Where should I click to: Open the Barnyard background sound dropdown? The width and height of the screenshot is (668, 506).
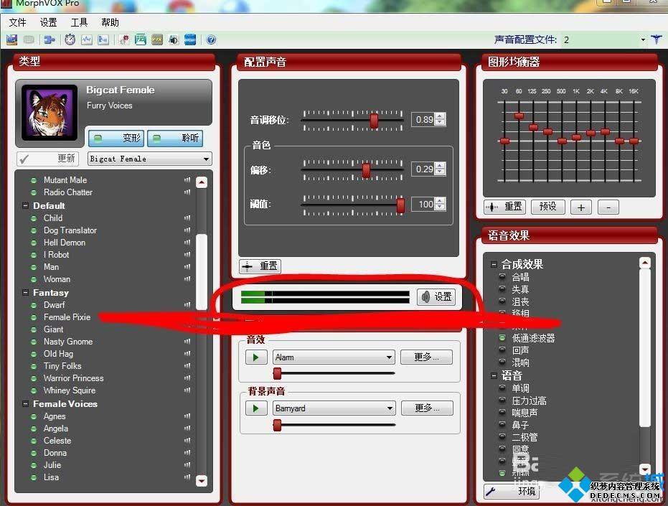pos(334,408)
